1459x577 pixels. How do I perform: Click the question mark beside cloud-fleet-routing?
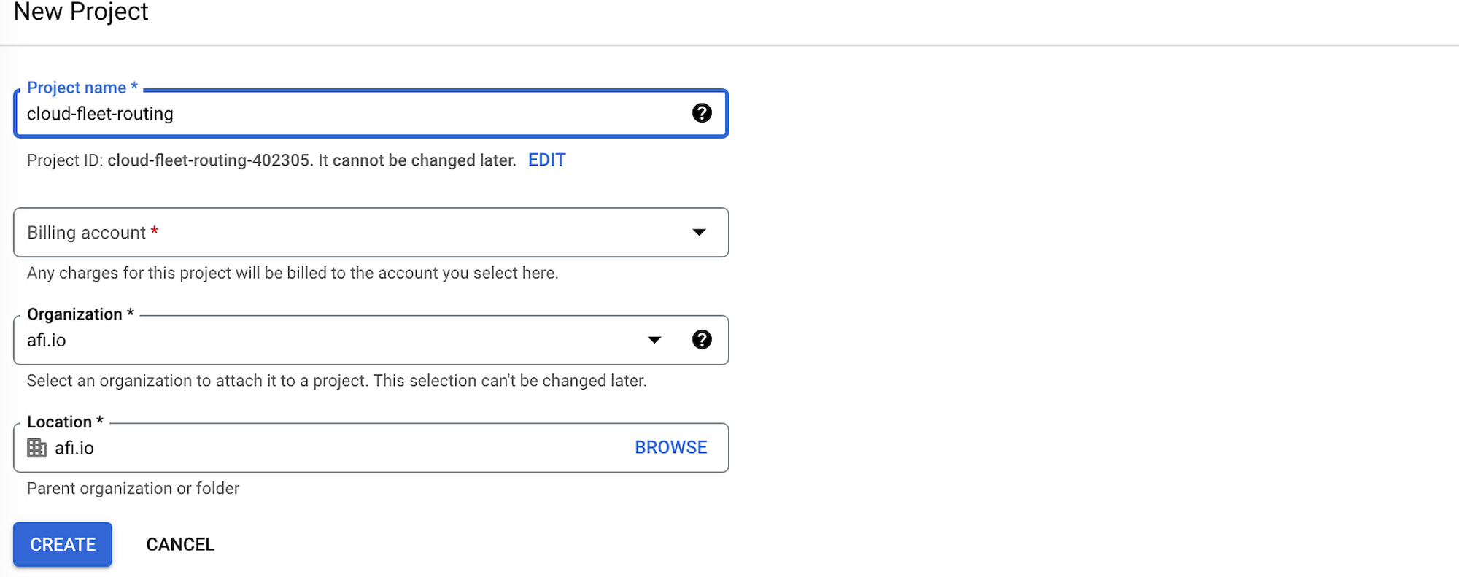tap(702, 113)
